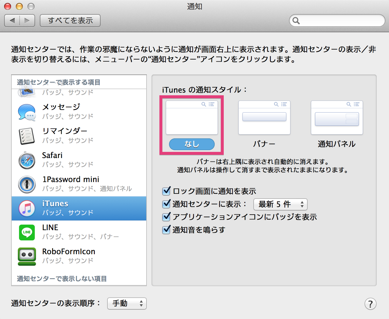Click the 通知センターで表示する項目 header
This screenshot has height=319, width=389.
pyautogui.click(x=58, y=82)
